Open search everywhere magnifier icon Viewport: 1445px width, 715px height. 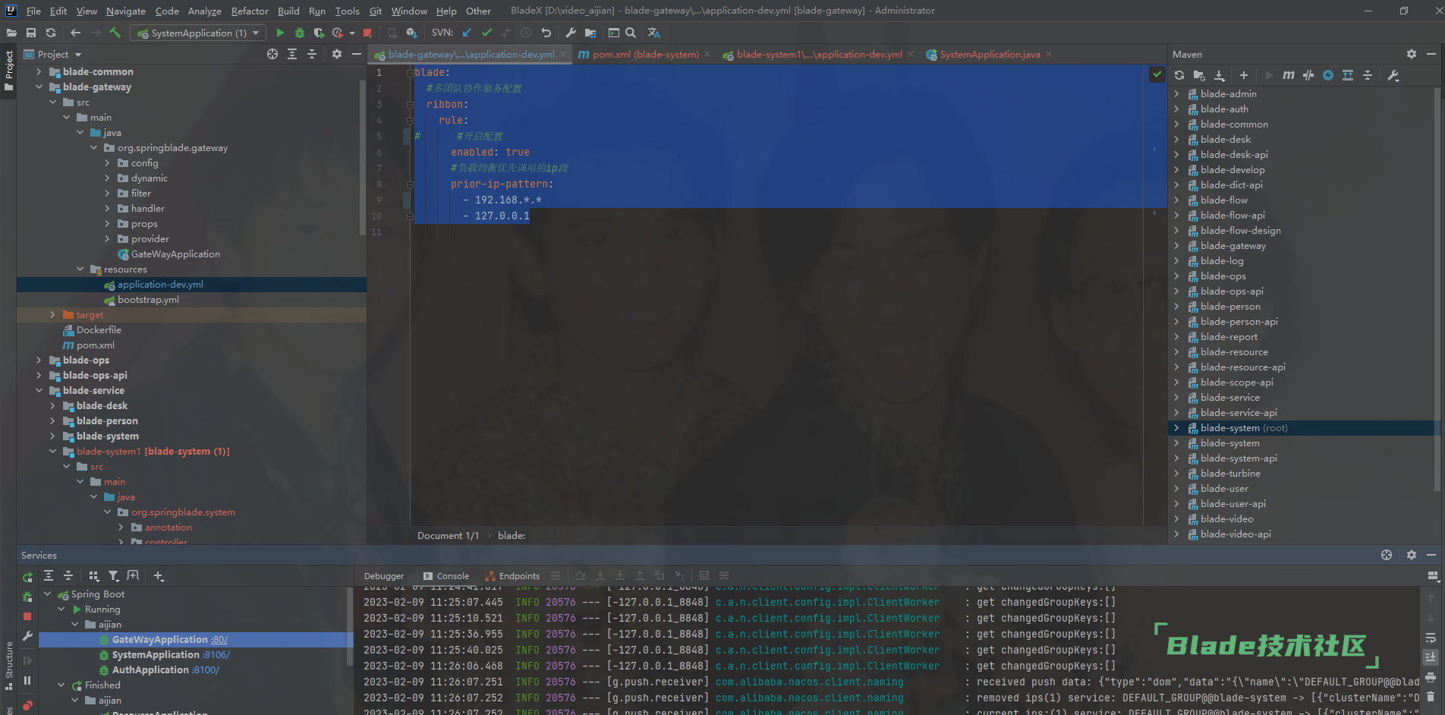click(x=631, y=33)
